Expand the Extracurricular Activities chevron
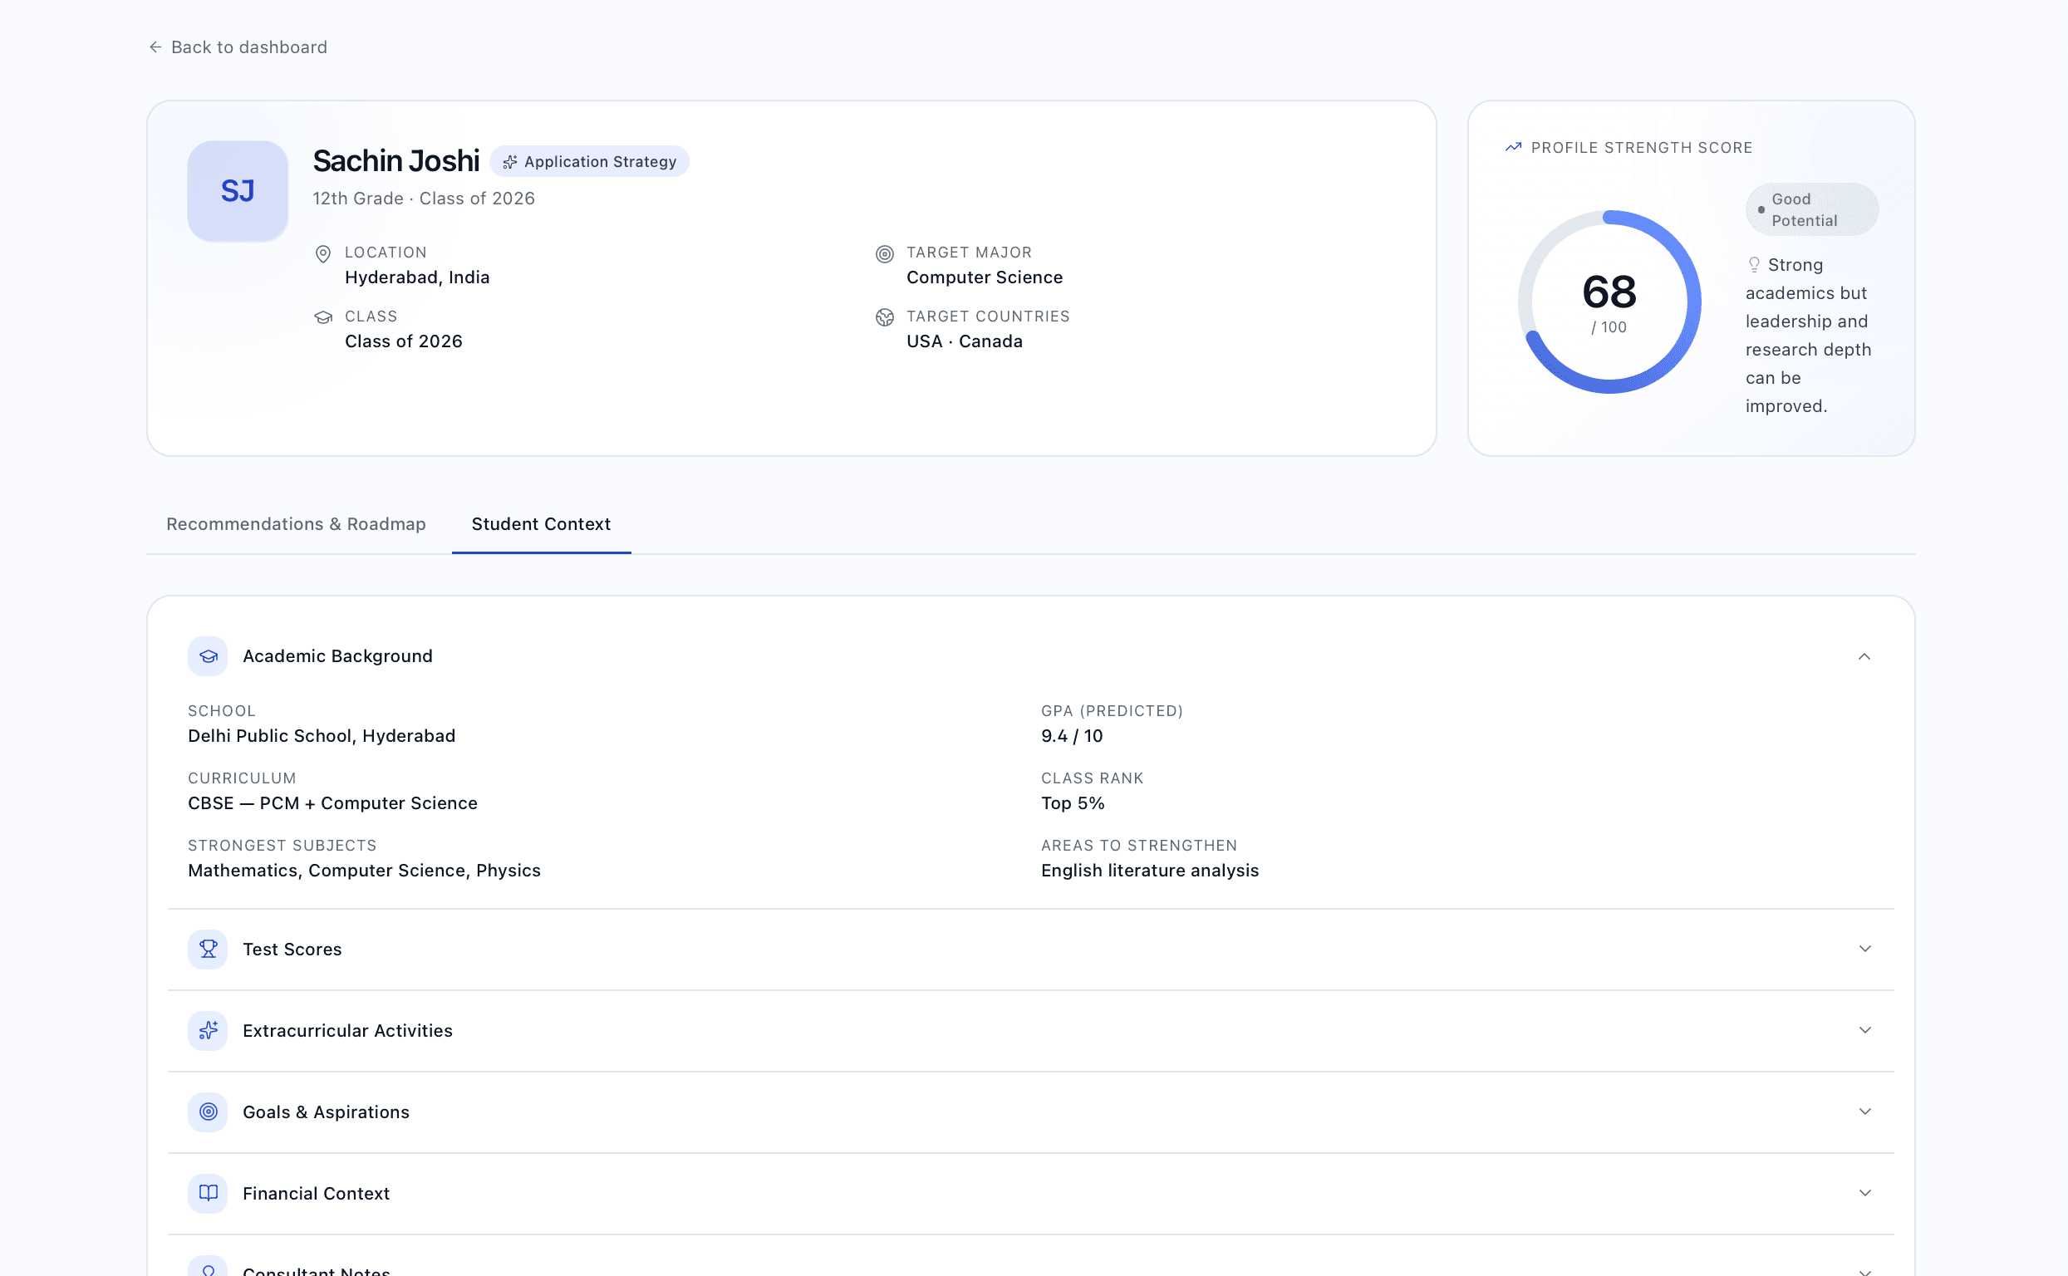This screenshot has width=2068, height=1276. [x=1864, y=1030]
